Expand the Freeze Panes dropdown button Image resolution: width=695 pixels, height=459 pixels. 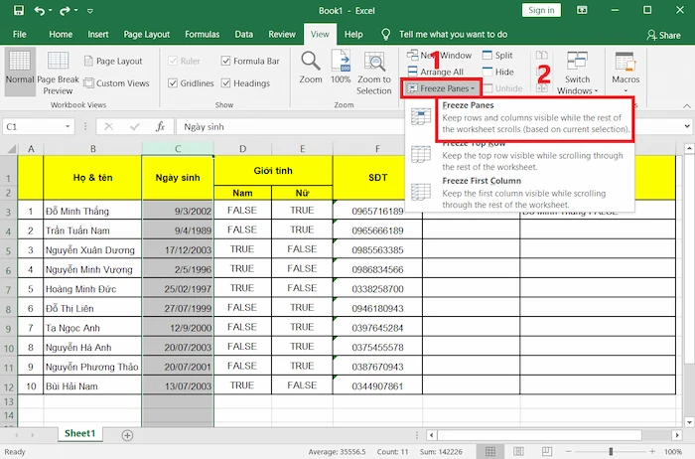point(441,88)
